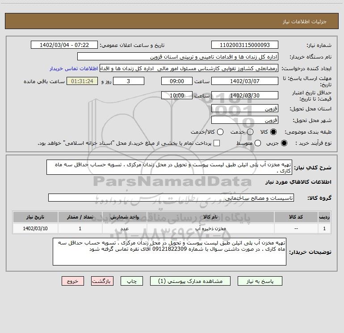The image size is (344, 333).
Task: Open اطلاعات تماس خریدار link
Action: click(74, 68)
